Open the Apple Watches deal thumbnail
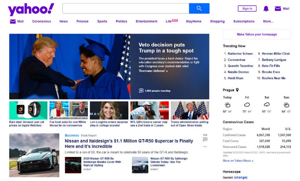 (x=28, y=111)
